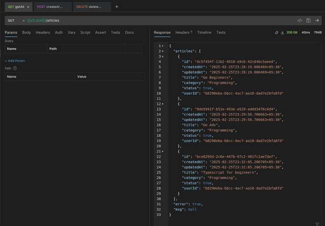Screen dimensions: 325x226
Task: Click the generate code icon
Action: pos(300,20)
